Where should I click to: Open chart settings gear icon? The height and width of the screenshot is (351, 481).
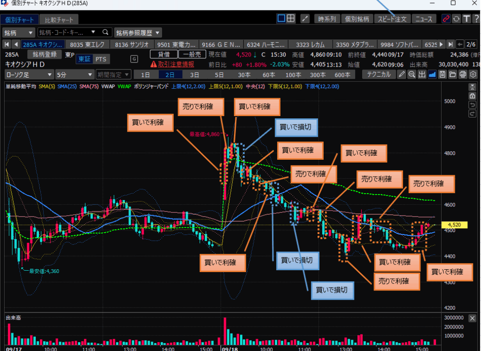coord(473,74)
